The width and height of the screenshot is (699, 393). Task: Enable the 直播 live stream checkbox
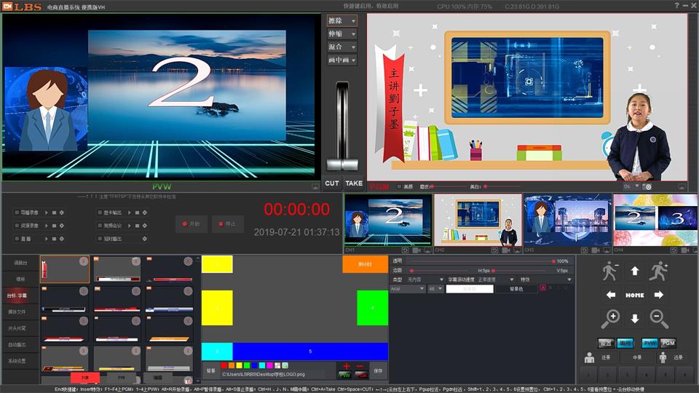tap(17, 238)
